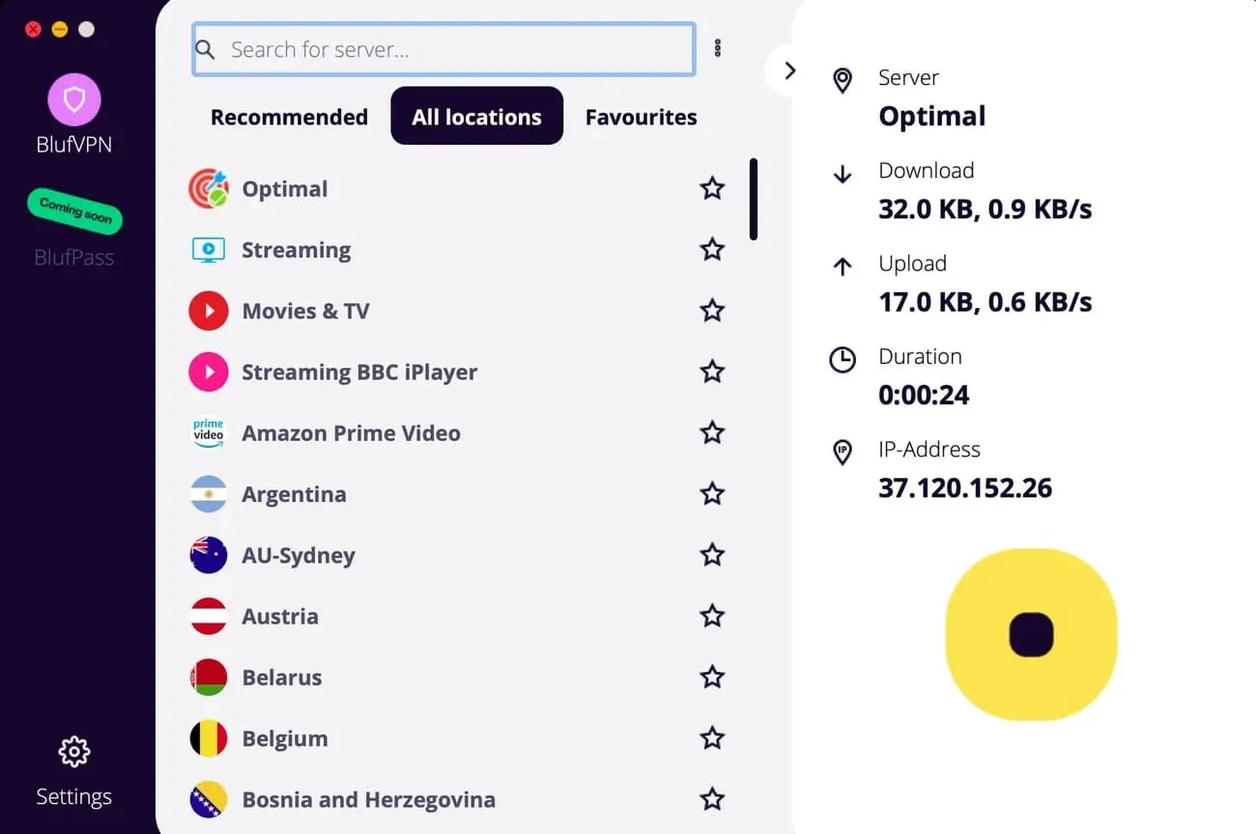1256x834 pixels.
Task: Open the Favourites tab
Action: (x=641, y=117)
